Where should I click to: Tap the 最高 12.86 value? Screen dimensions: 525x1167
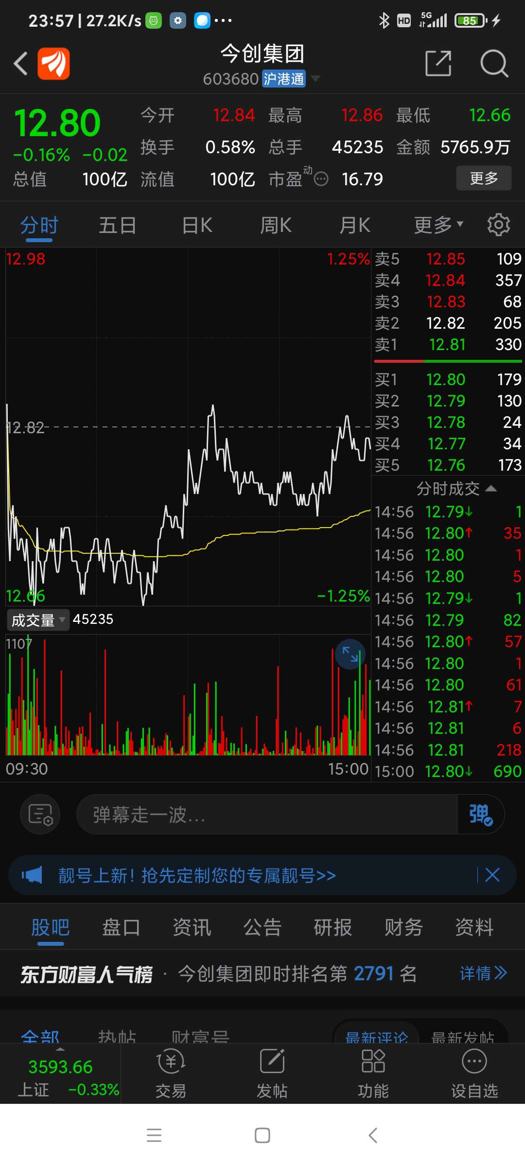[x=362, y=115]
